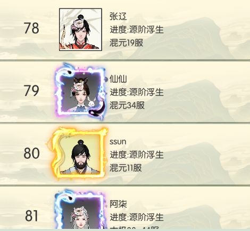Select rank number 81
Image resolution: width=250 pixels, height=231 pixels.
[x=31, y=216]
